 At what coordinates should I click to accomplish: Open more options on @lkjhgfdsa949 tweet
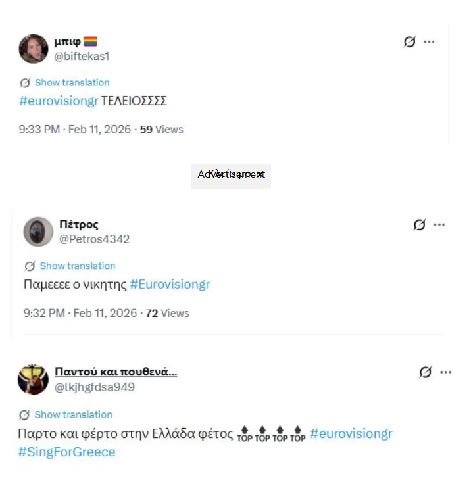click(445, 372)
